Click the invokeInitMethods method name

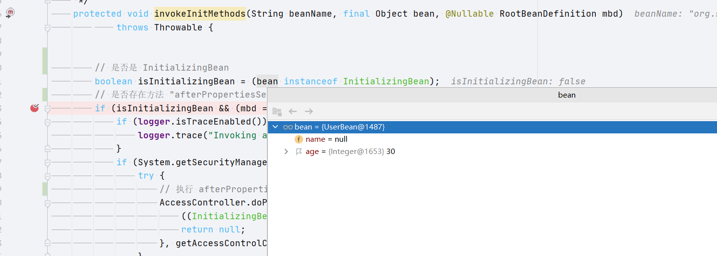(x=200, y=14)
